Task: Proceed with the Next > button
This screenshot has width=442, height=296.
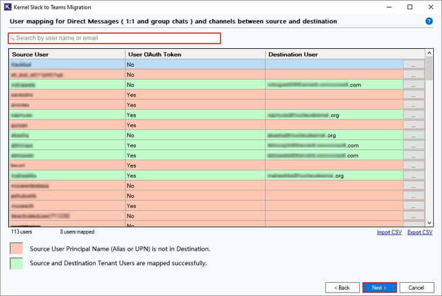Action: (x=379, y=287)
